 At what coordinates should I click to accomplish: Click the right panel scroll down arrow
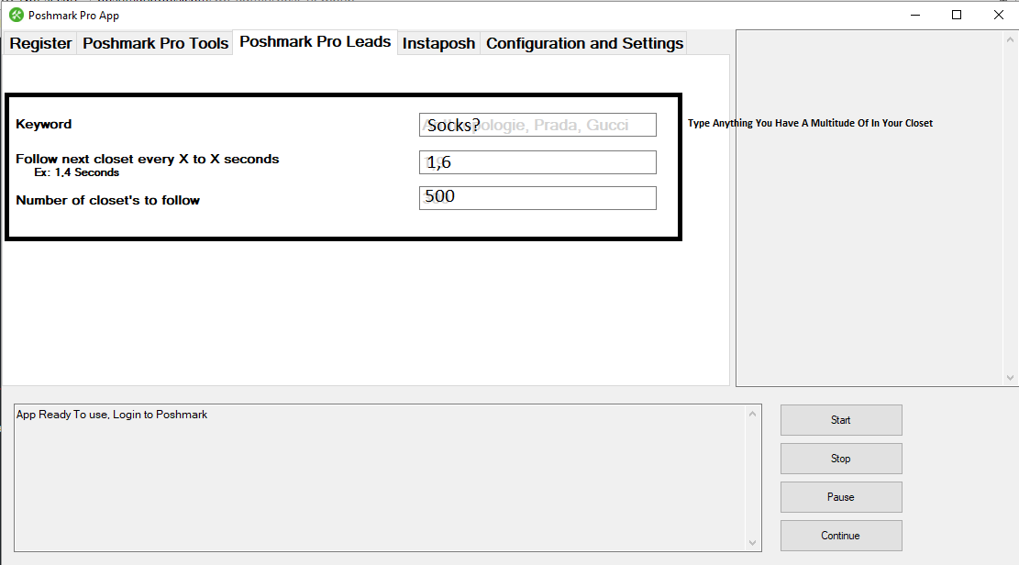1010,377
